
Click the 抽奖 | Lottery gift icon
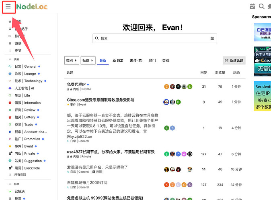coord(10,117)
